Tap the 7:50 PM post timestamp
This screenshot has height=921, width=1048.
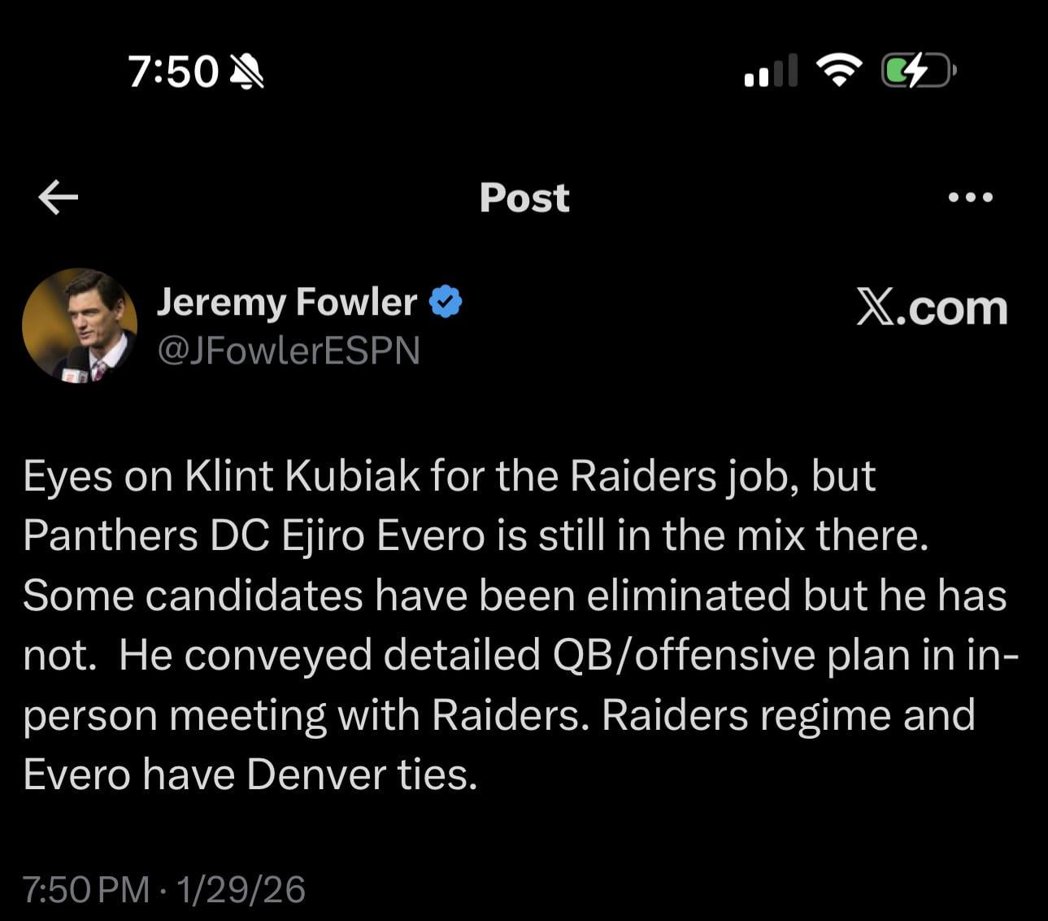click(85, 889)
